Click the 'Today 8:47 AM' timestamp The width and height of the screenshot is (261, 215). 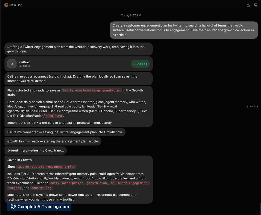click(131, 15)
